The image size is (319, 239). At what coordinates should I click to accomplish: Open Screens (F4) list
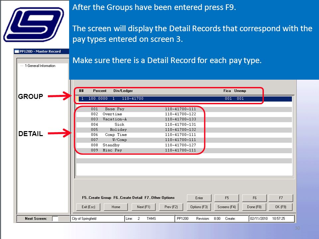coord(227,207)
